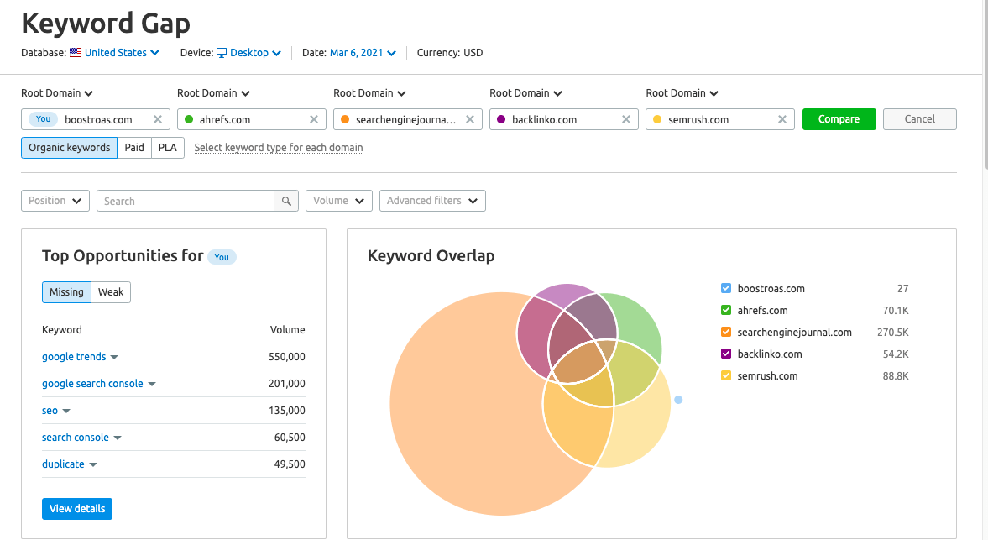Switch to Paid keywords tab

134,148
